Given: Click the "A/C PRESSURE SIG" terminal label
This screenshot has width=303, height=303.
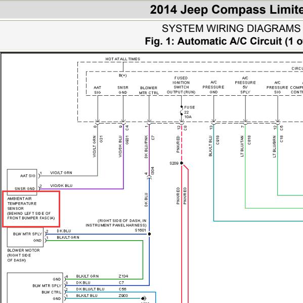Looking at the screenshot, I should pos(277,87).
